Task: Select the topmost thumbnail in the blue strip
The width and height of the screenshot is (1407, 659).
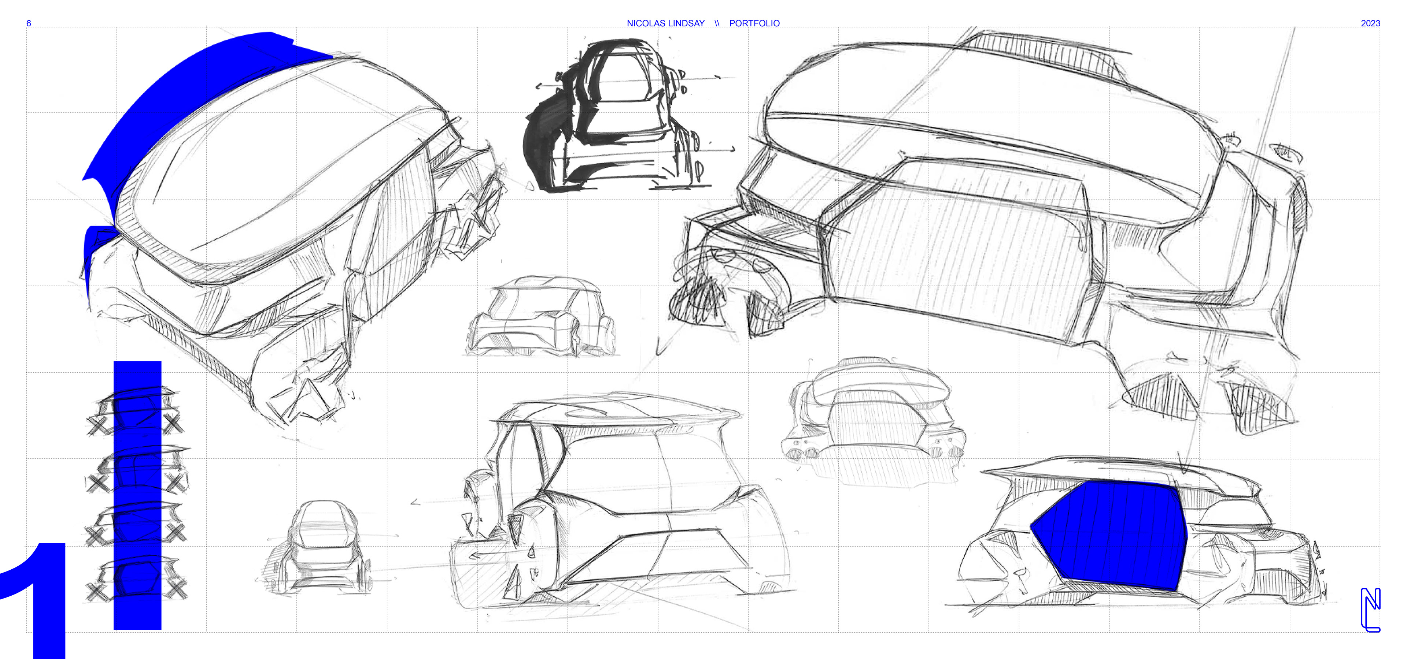Action: tap(136, 412)
